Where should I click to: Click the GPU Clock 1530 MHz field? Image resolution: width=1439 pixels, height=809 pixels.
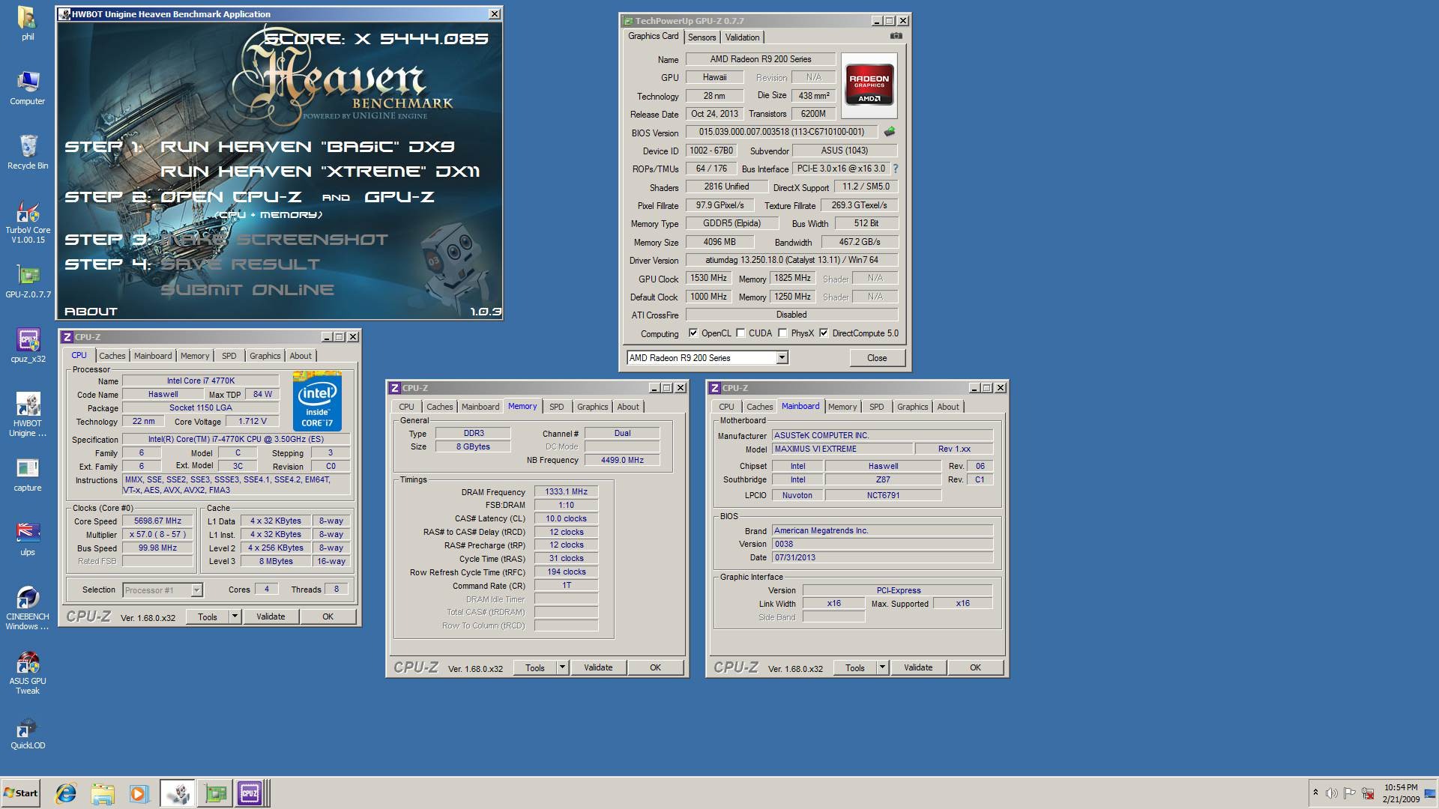[708, 279]
